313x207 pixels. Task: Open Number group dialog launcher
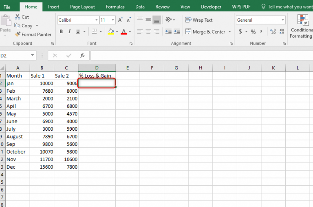click(x=284, y=43)
